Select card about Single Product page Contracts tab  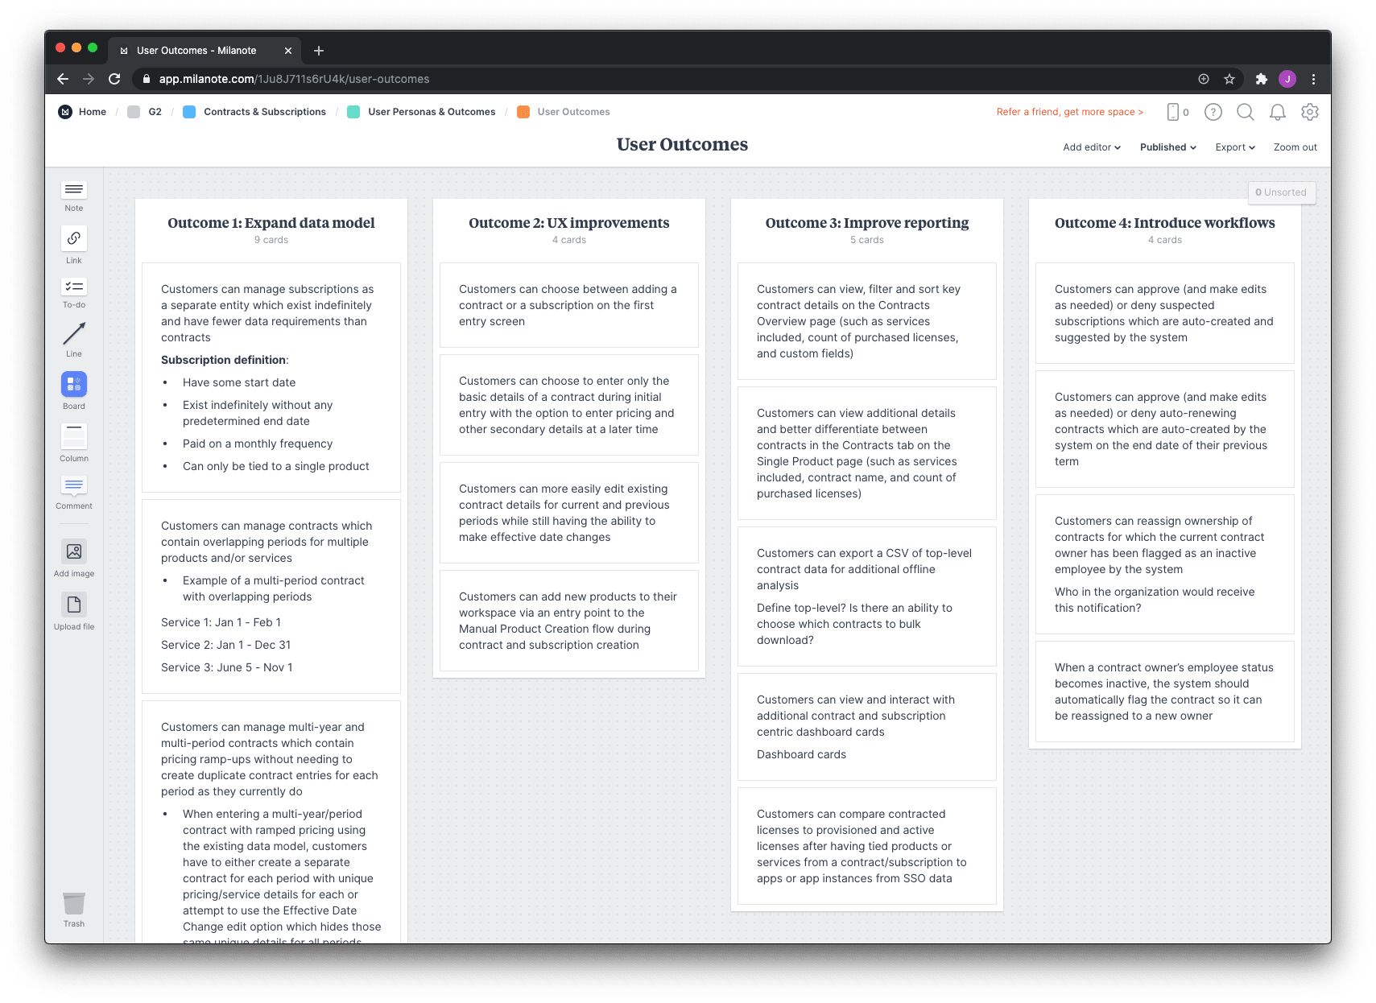point(867,453)
